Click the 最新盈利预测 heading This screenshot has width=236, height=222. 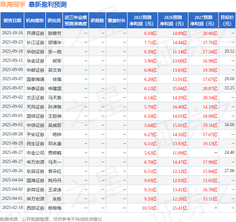[48, 5]
